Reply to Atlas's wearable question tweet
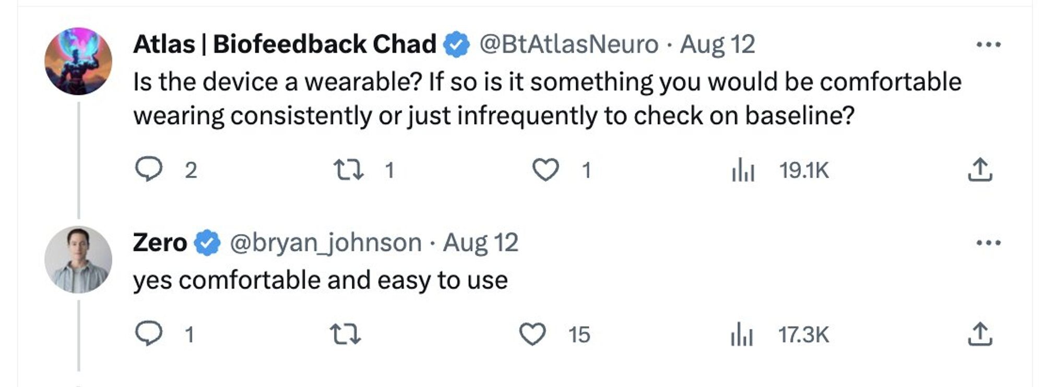 point(149,170)
